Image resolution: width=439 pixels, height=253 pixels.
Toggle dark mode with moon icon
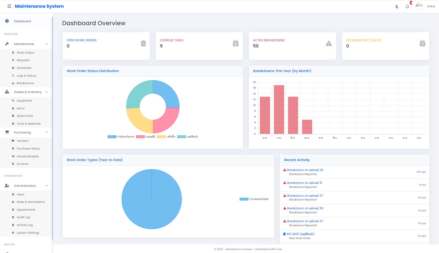coord(397,6)
